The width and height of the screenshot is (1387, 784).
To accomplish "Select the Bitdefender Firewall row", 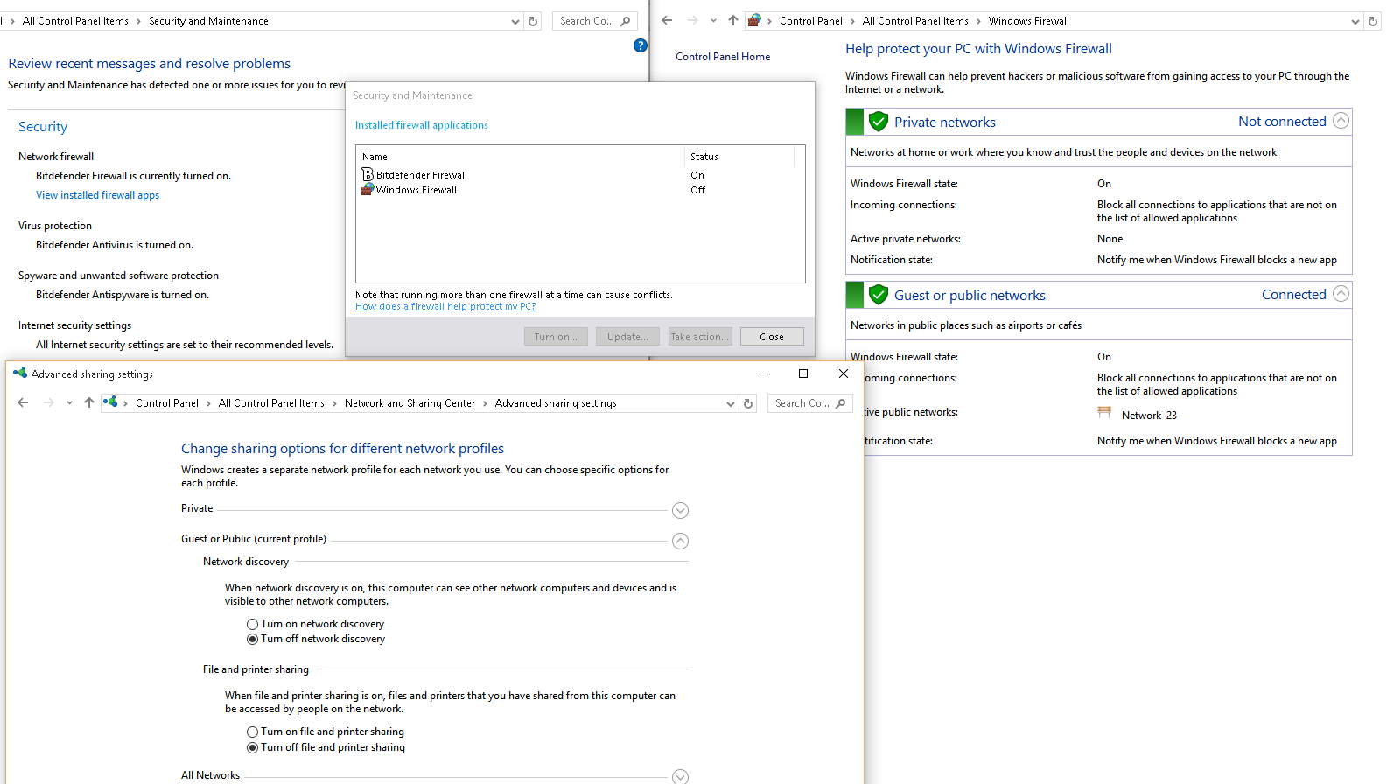I will (x=580, y=175).
